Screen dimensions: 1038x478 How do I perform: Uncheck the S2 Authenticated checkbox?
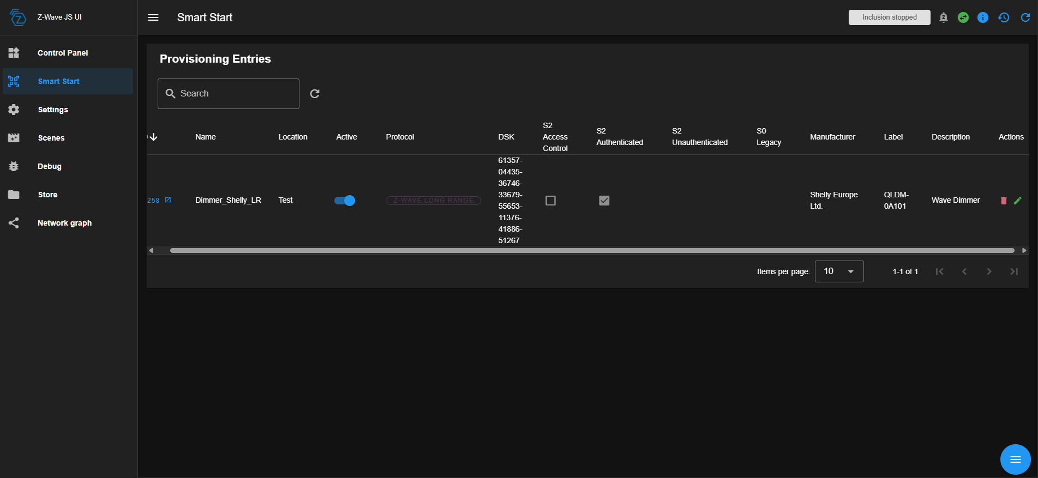tap(604, 201)
